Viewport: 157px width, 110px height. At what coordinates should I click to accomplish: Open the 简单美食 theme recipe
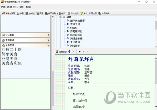click(x=9, y=54)
